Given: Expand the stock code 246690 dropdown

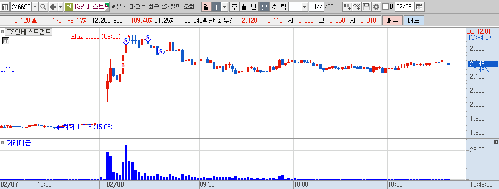Looking at the screenshot, I should [35, 6].
